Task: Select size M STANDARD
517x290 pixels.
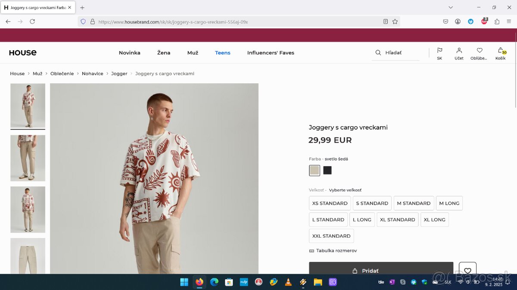Action: click(x=414, y=203)
